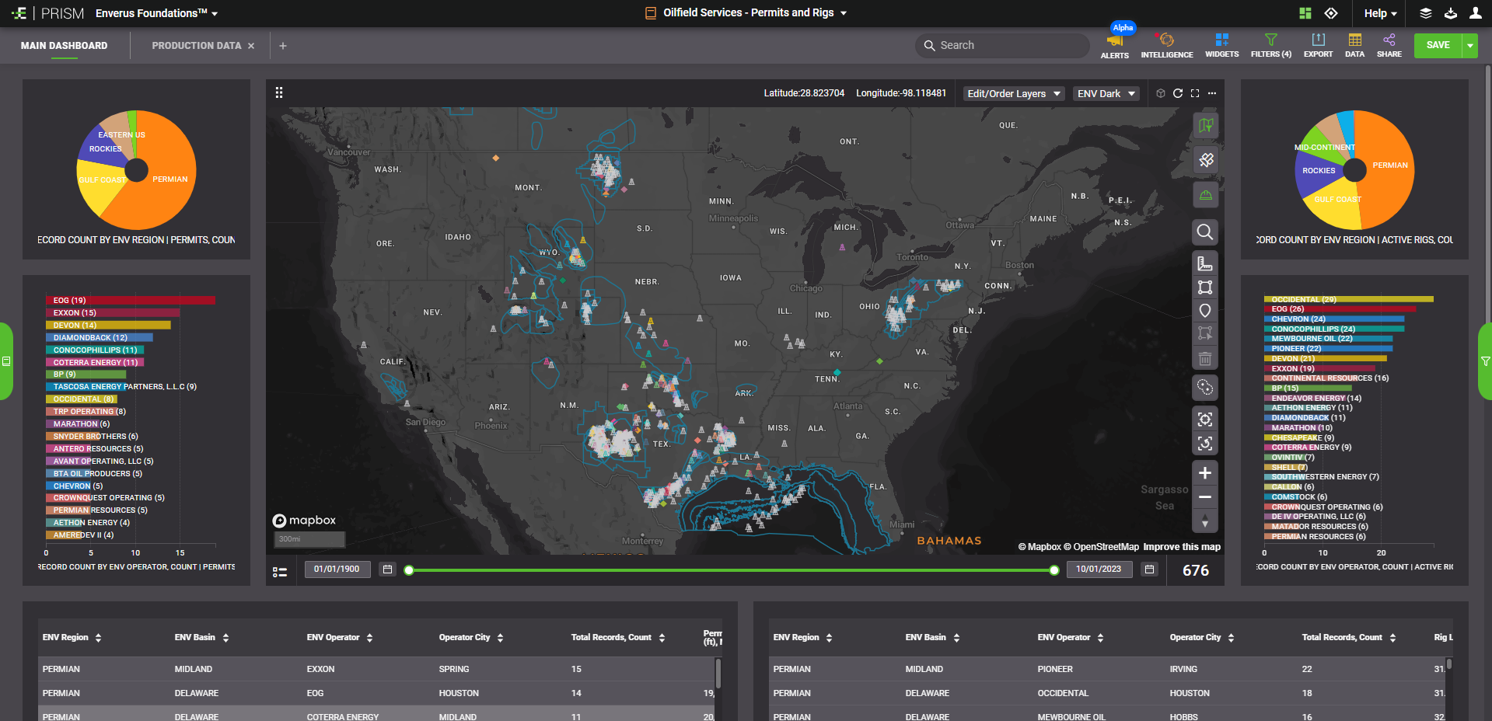
Task: Click the map search magnifier tool
Action: tap(1204, 232)
